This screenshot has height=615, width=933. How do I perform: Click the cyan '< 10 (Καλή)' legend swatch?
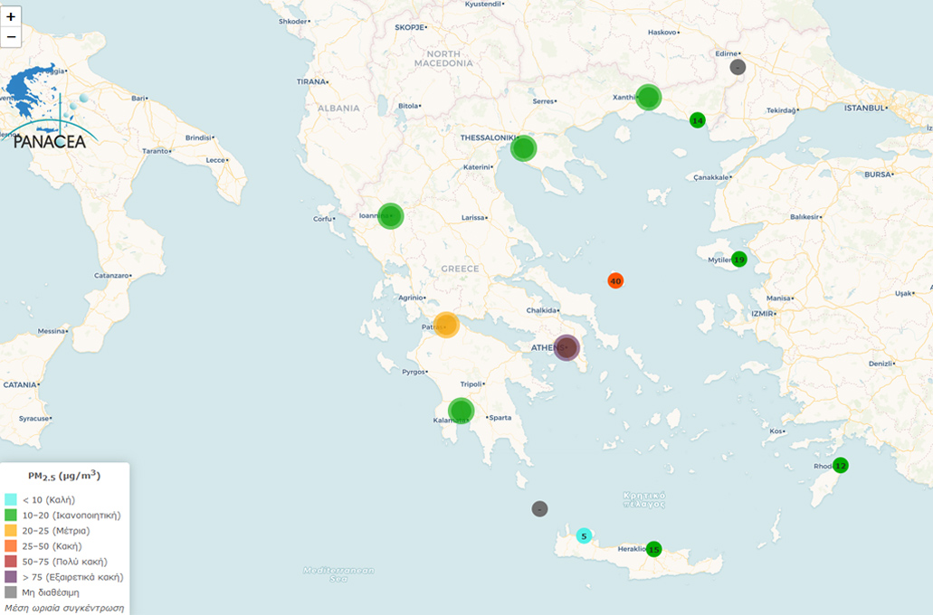click(11, 499)
